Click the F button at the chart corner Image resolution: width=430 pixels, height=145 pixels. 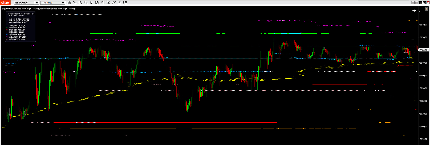coord(427,9)
